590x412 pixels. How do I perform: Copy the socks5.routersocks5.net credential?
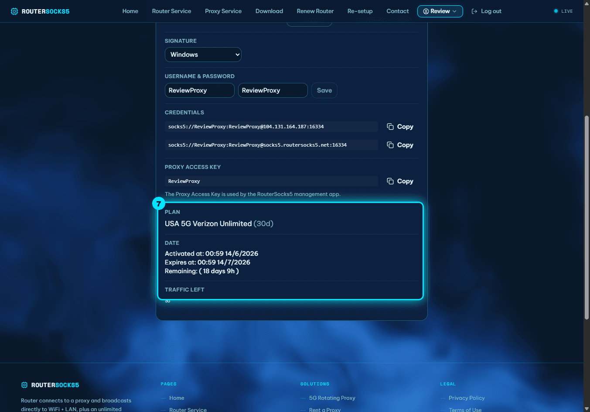click(x=400, y=145)
